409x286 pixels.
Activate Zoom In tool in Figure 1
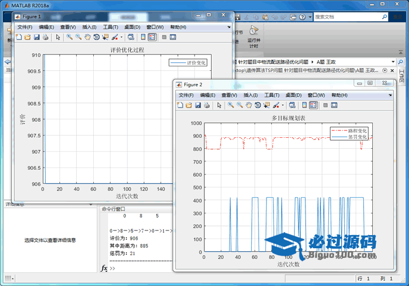click(x=69, y=37)
